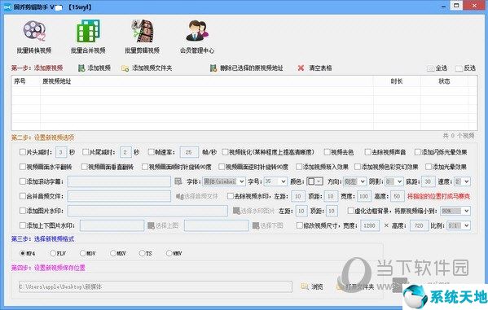Click the 清空表格 red X button
488x310 pixels.
314,68
